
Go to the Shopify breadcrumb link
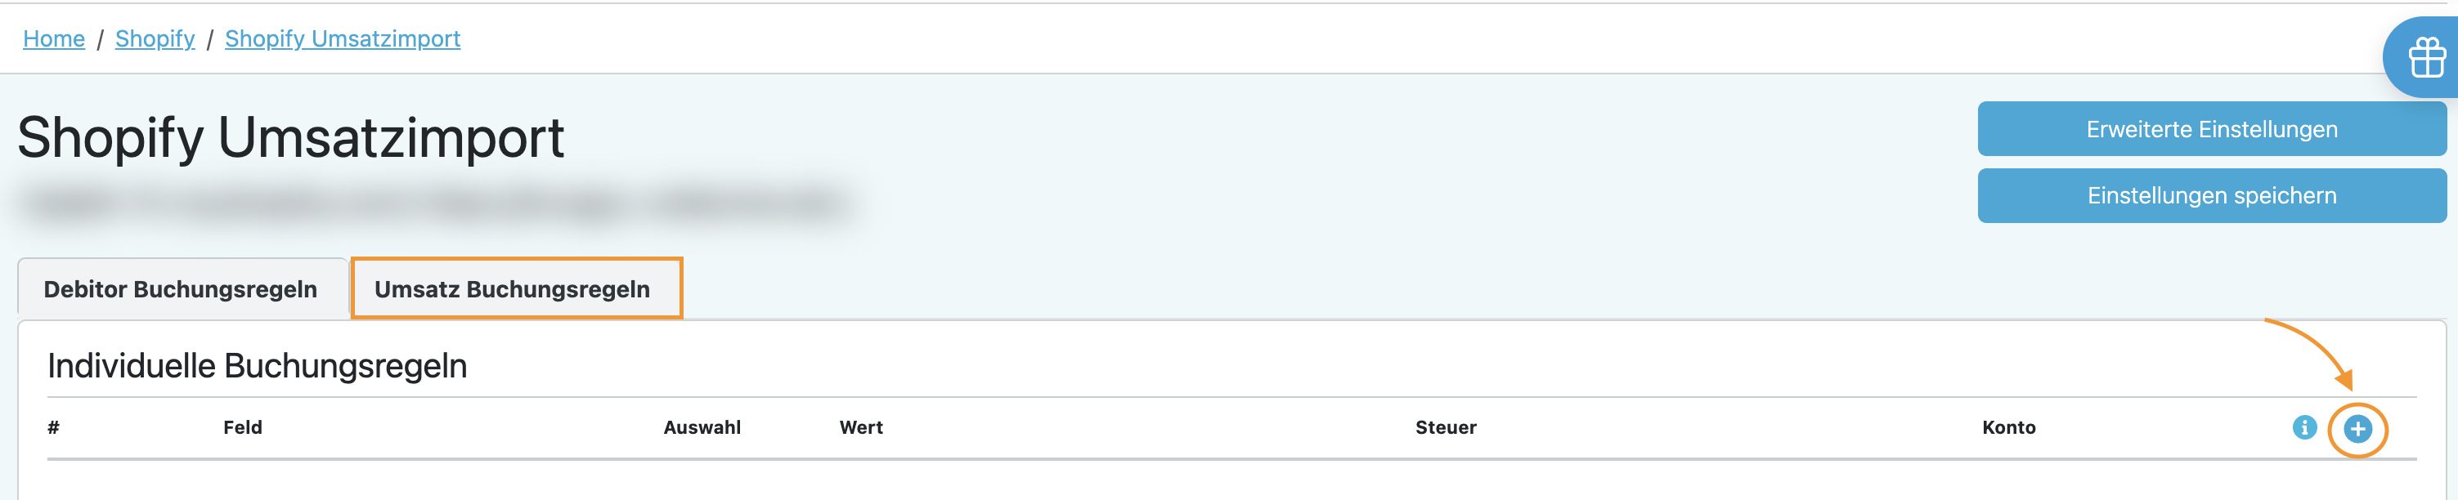pos(155,39)
